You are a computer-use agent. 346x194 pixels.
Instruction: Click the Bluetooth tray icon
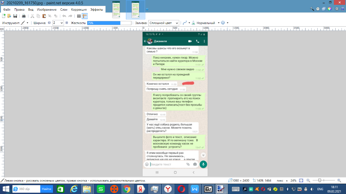pyautogui.click(x=287, y=189)
